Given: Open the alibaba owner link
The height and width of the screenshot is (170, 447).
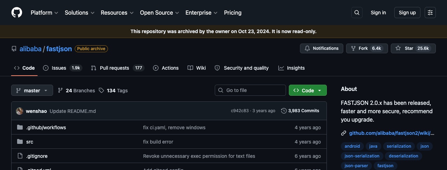Looking at the screenshot, I should [30, 49].
